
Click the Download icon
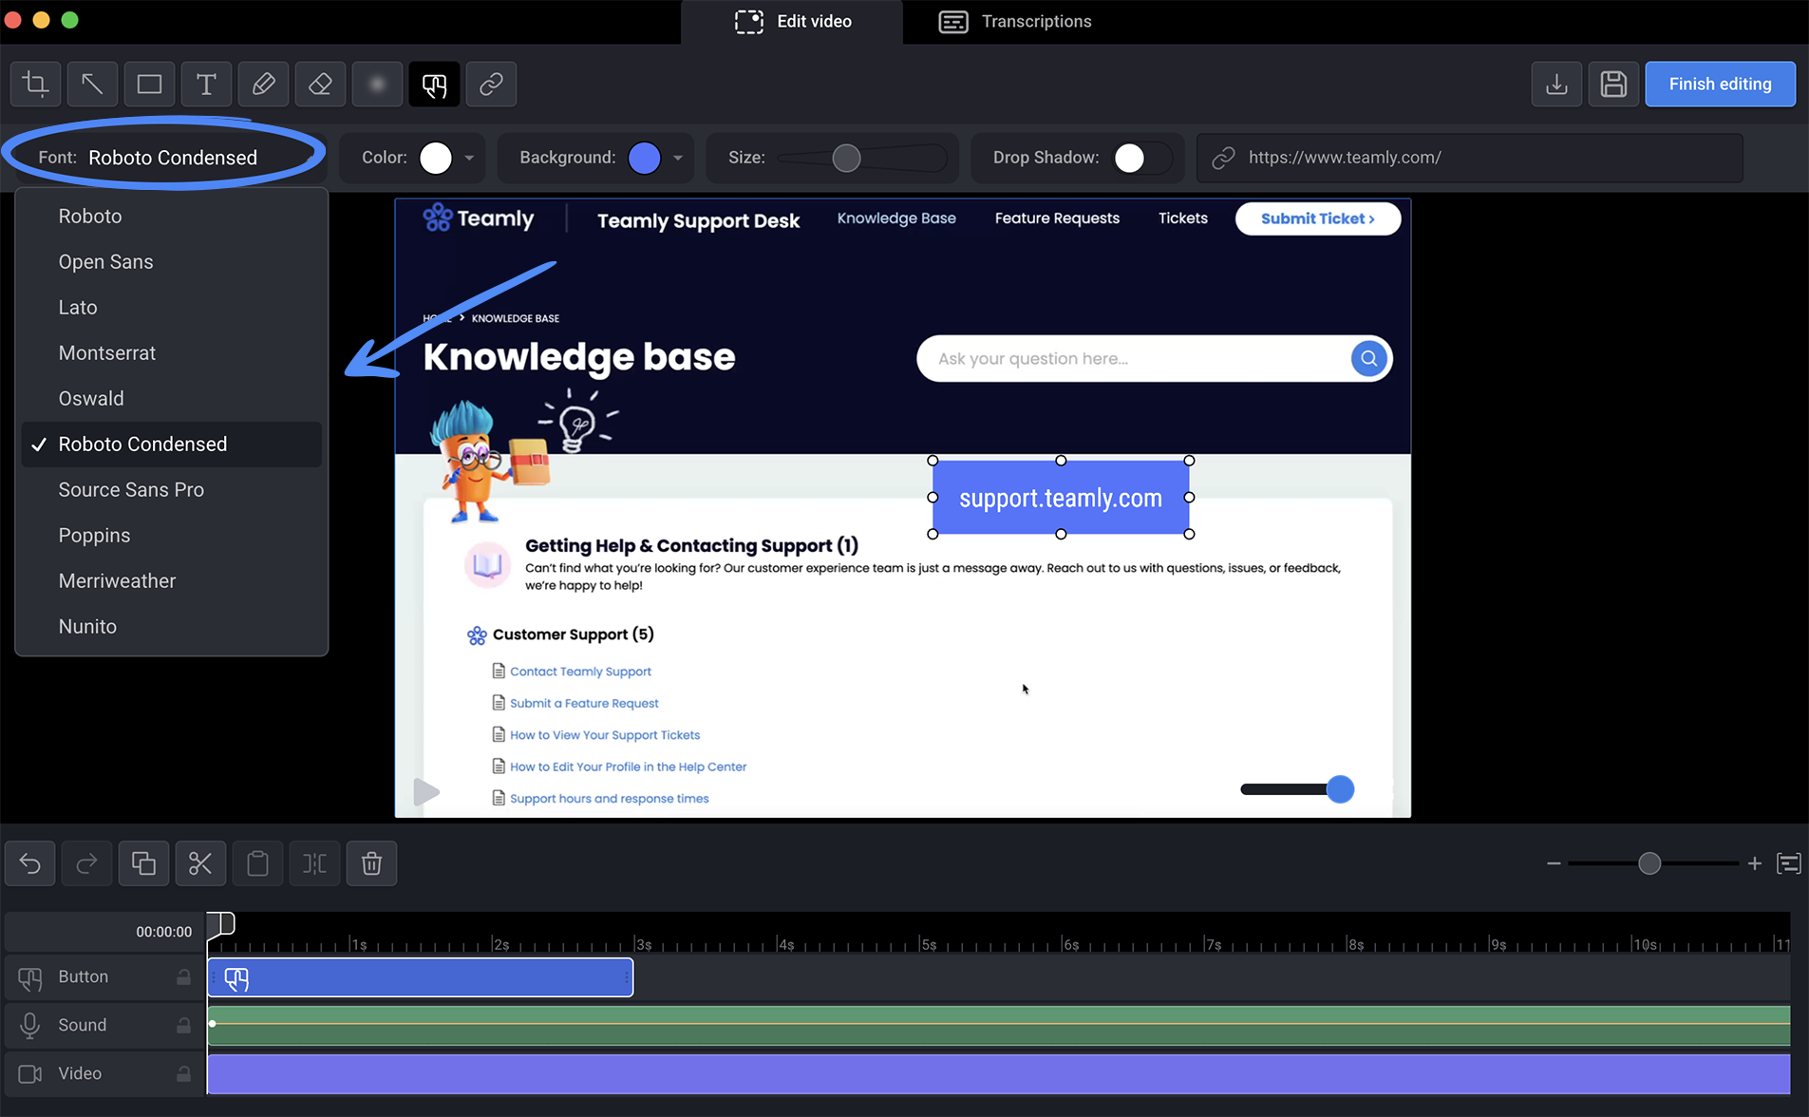pos(1556,85)
